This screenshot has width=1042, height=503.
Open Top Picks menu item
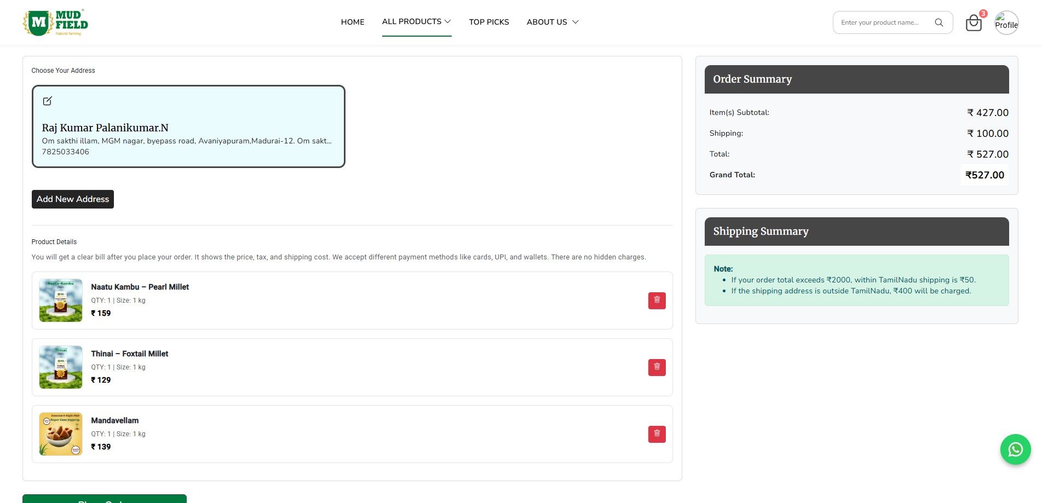(489, 22)
